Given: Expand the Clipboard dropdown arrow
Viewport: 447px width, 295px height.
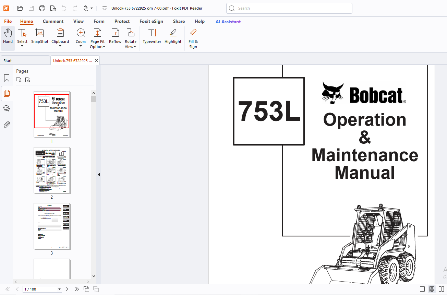Looking at the screenshot, I should coord(60,46).
